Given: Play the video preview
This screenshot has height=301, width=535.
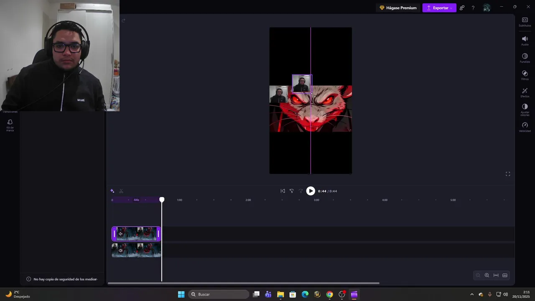Looking at the screenshot, I should (x=311, y=191).
